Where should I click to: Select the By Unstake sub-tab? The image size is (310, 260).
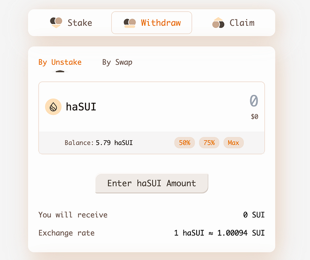tap(60, 62)
